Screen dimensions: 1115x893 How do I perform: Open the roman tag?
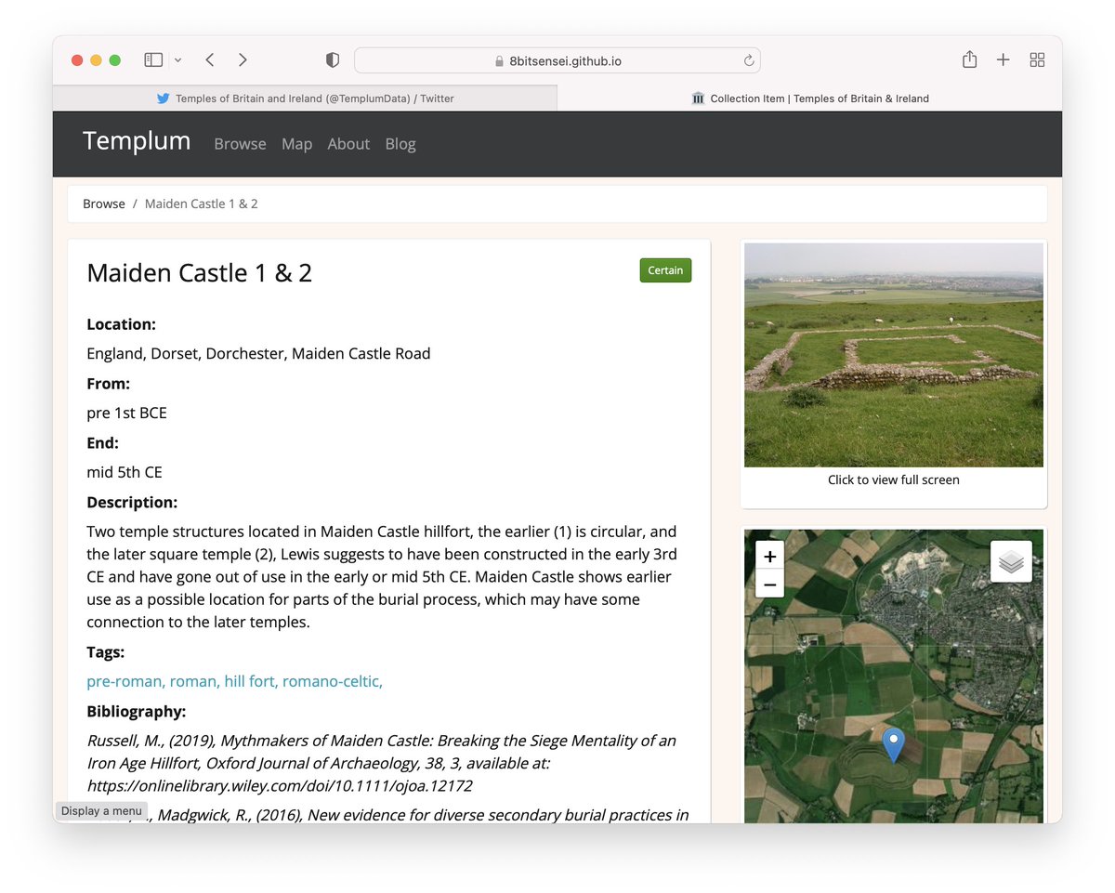click(x=194, y=681)
